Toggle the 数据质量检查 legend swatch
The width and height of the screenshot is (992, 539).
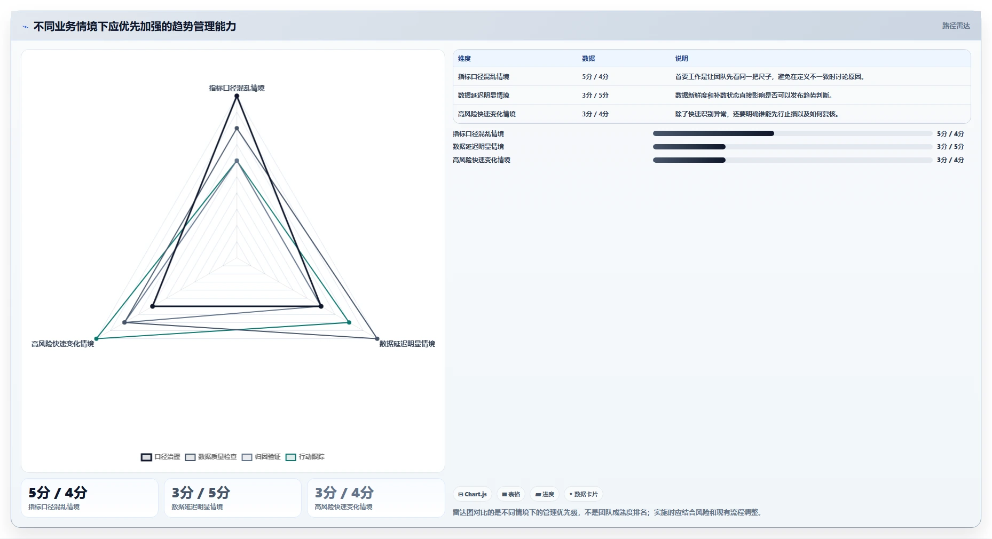click(190, 457)
